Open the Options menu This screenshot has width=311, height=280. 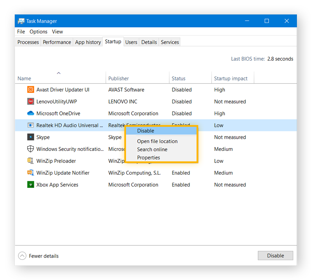(38, 31)
